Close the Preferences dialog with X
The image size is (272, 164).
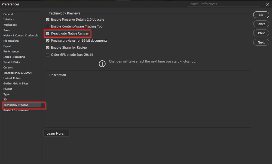tap(267, 4)
